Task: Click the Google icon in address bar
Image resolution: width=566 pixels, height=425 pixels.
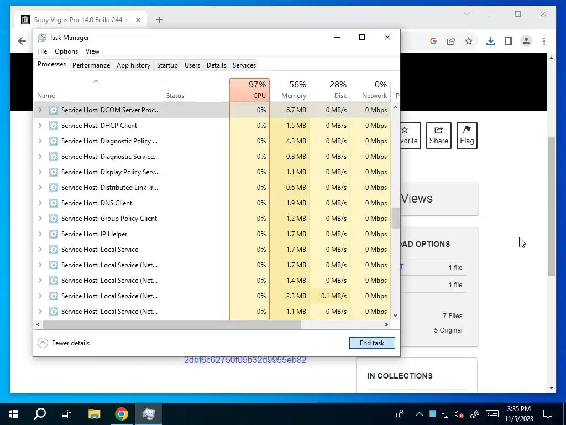Action: pos(433,41)
